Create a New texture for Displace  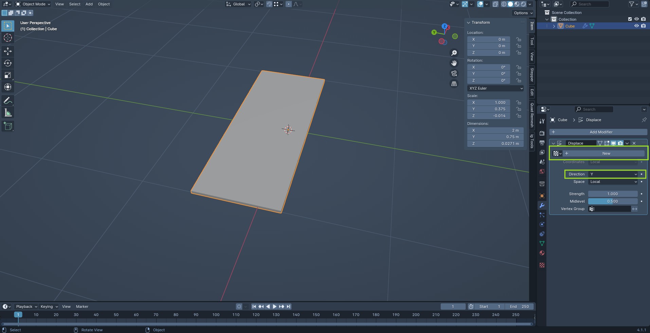click(606, 153)
